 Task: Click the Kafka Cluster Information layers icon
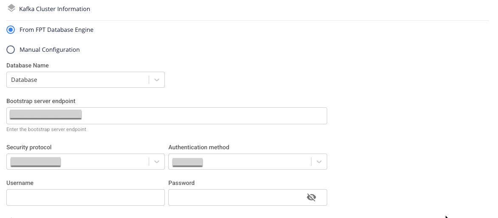[11, 8]
